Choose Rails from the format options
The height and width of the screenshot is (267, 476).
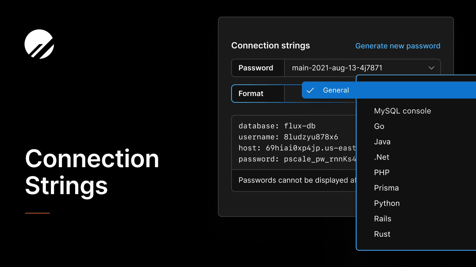(x=382, y=218)
